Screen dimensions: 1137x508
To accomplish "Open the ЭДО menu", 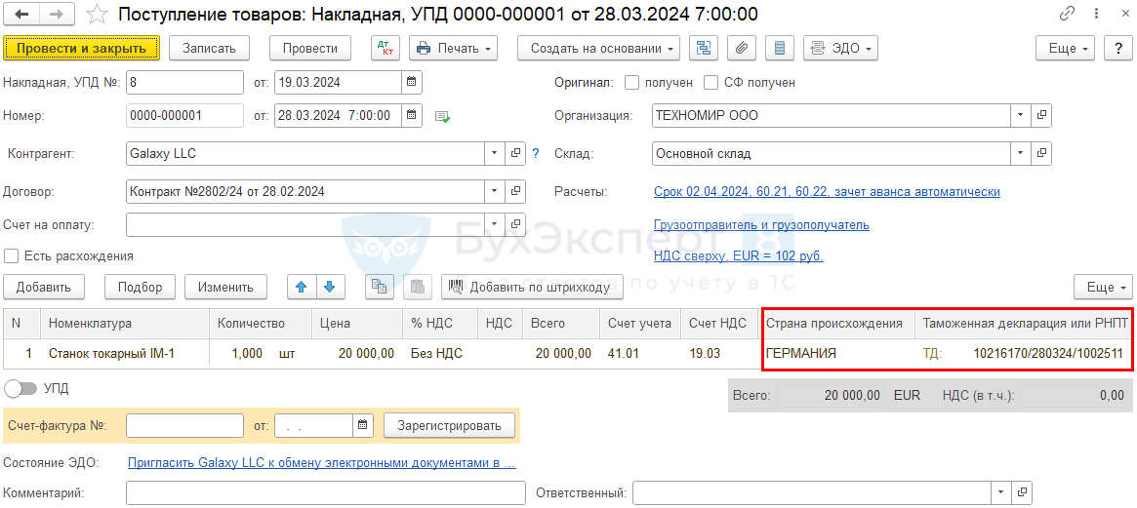I will pyautogui.click(x=839, y=48).
